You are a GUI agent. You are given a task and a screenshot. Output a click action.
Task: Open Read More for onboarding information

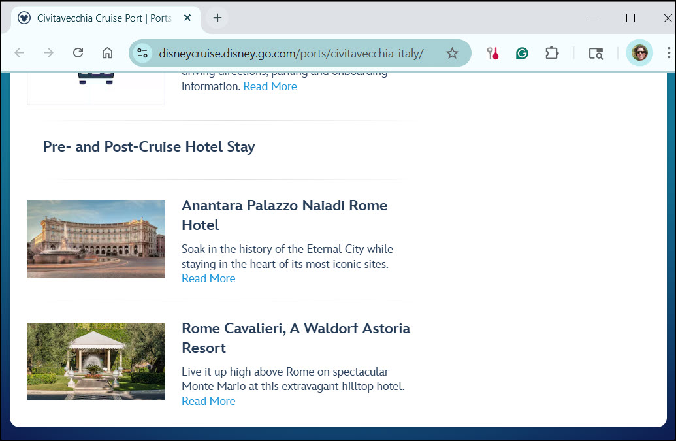click(270, 86)
